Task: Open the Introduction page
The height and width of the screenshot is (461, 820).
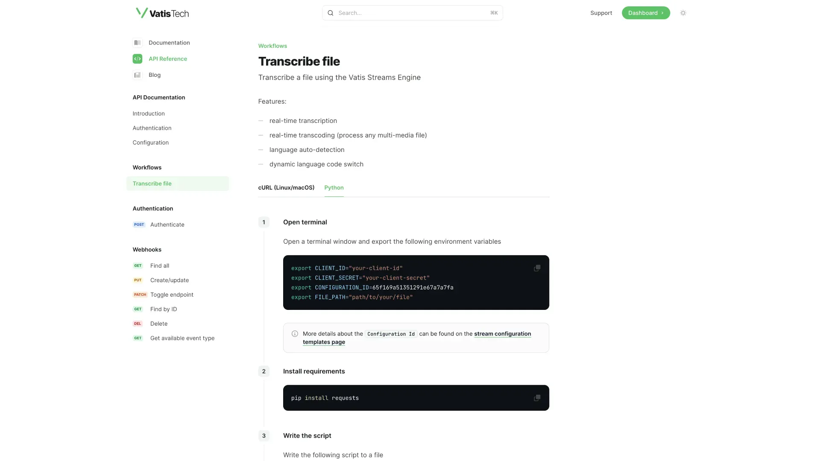Action: click(149, 114)
